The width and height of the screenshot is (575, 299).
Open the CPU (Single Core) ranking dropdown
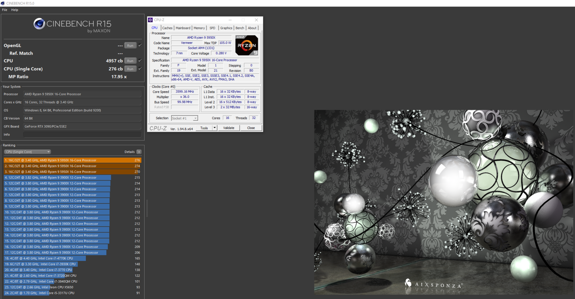pyautogui.click(x=27, y=152)
